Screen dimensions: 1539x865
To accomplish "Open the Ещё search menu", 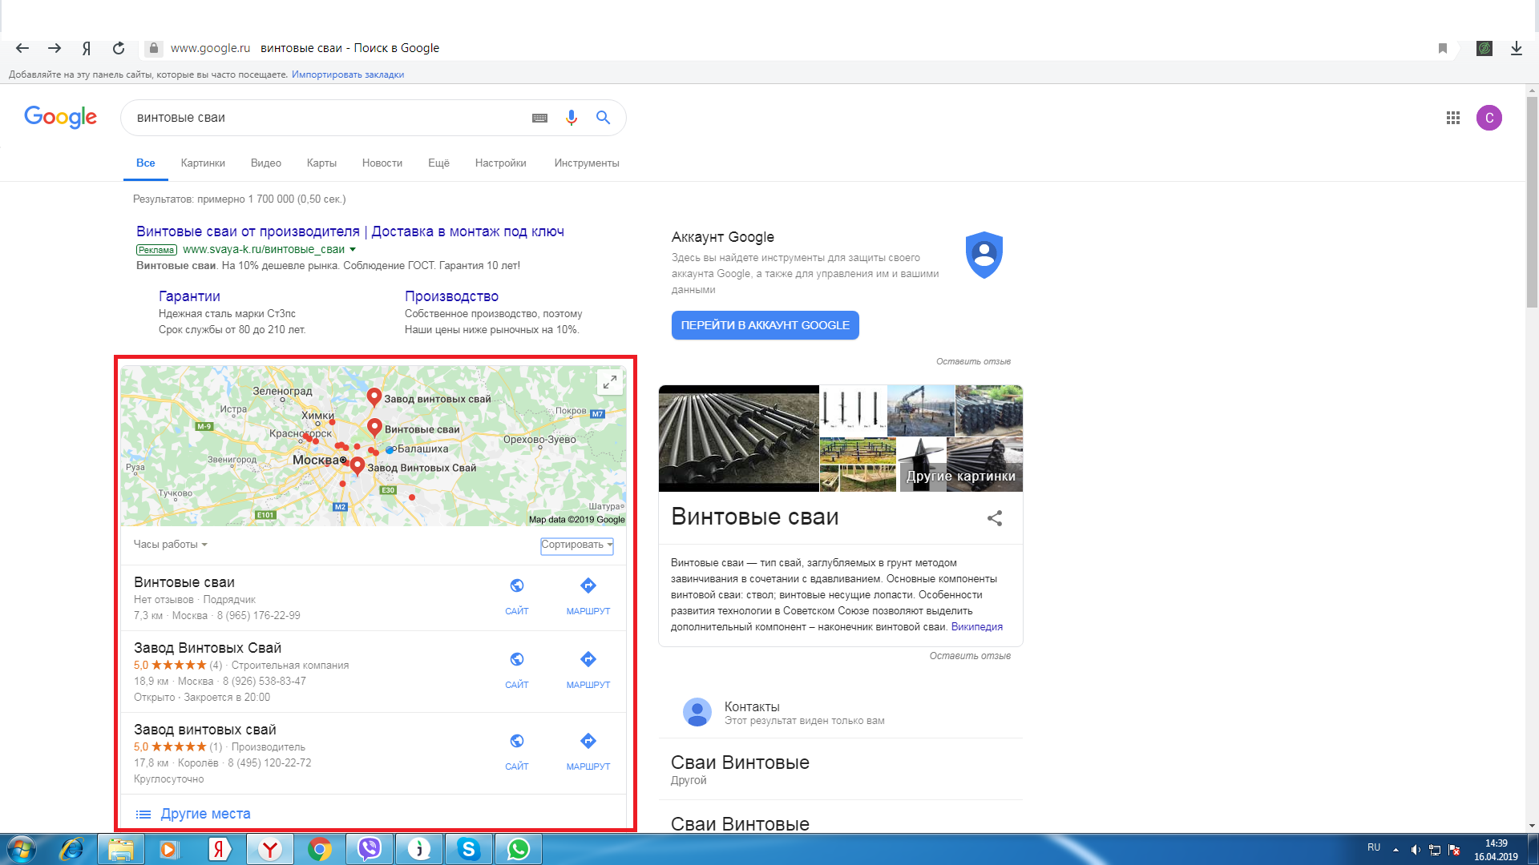I will [x=438, y=163].
